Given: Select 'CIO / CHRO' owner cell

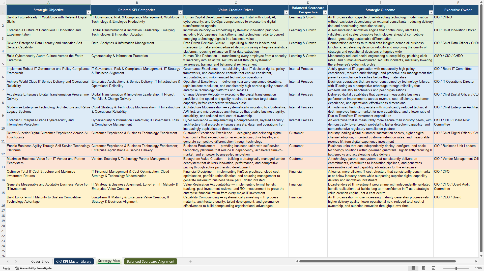Looking at the screenshot, I should pyautogui.click(x=456, y=21).
